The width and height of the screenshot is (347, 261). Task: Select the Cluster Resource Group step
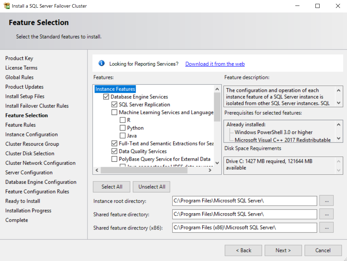click(x=32, y=144)
